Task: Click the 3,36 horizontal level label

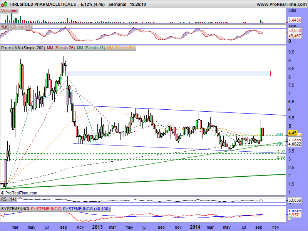Action: point(281,151)
